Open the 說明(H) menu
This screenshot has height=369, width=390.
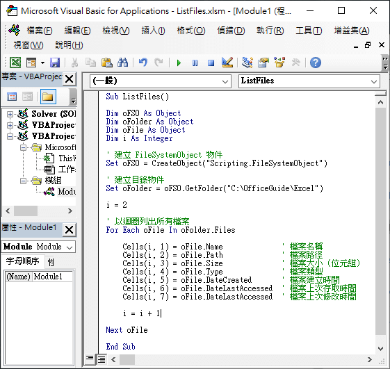(x=69, y=45)
